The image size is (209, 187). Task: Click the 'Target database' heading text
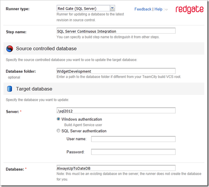(34, 89)
